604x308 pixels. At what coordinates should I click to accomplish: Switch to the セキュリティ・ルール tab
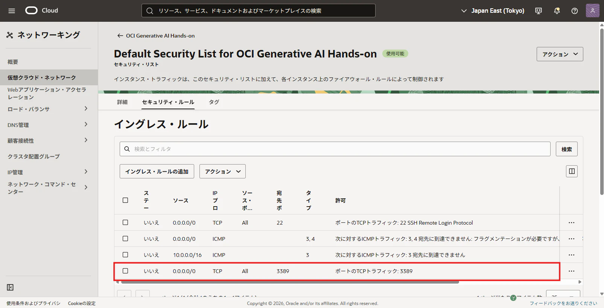pos(168,102)
